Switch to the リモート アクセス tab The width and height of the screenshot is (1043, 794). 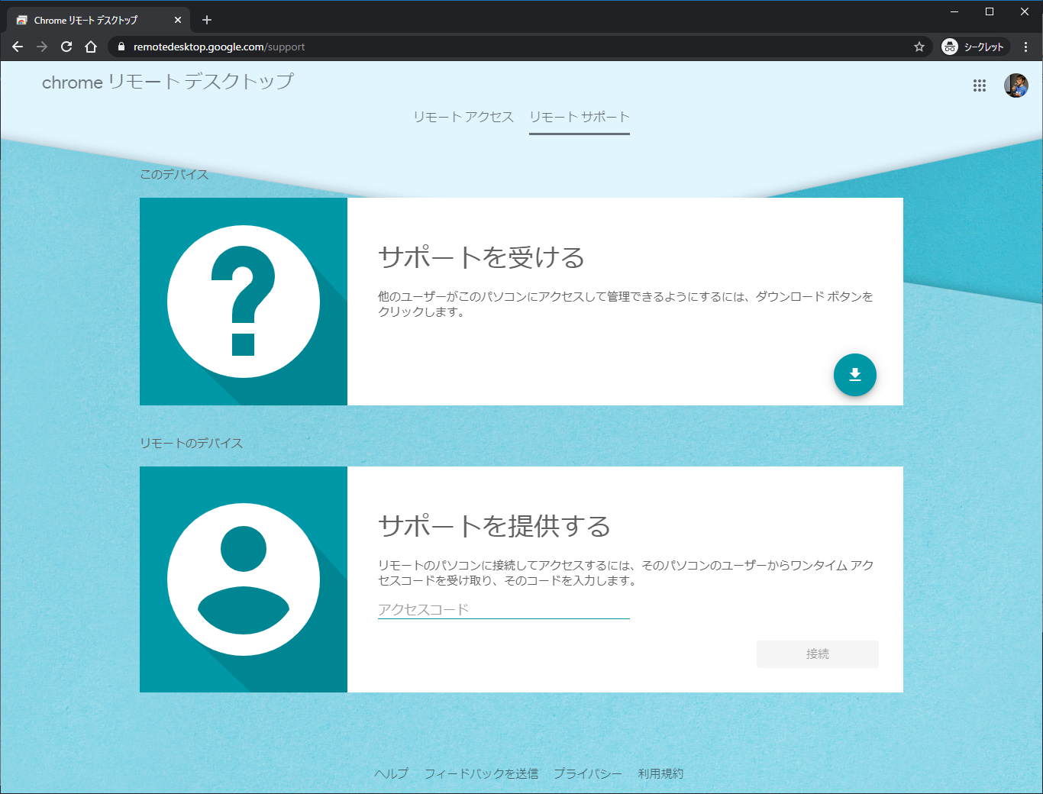click(463, 117)
